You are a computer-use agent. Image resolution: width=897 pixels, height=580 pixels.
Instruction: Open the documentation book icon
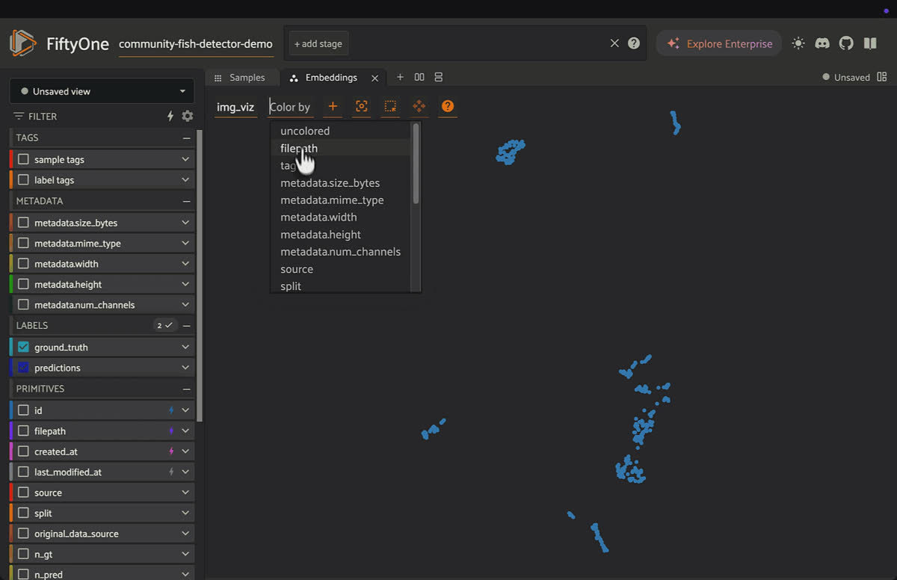(x=870, y=43)
